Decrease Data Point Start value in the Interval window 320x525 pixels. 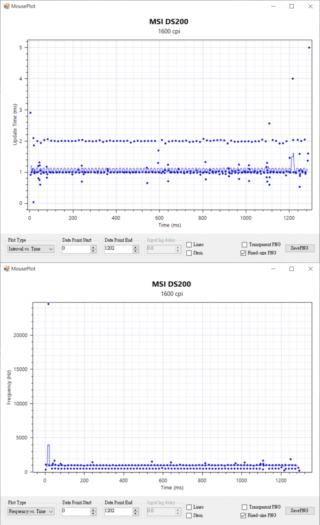point(93,251)
